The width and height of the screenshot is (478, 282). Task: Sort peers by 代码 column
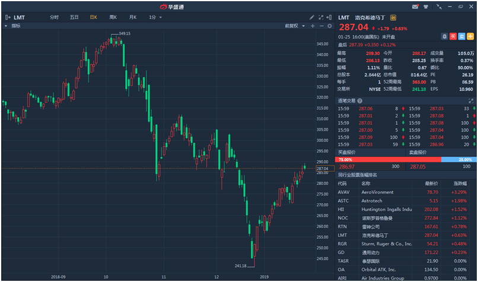point(342,183)
